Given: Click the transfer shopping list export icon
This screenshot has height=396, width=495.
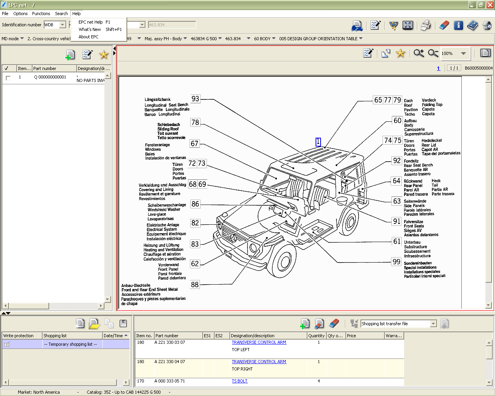Looking at the screenshot, I should [445, 324].
